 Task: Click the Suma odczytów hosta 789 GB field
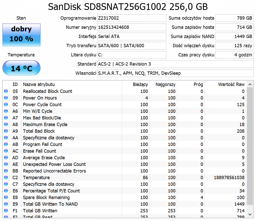(x=234, y=18)
